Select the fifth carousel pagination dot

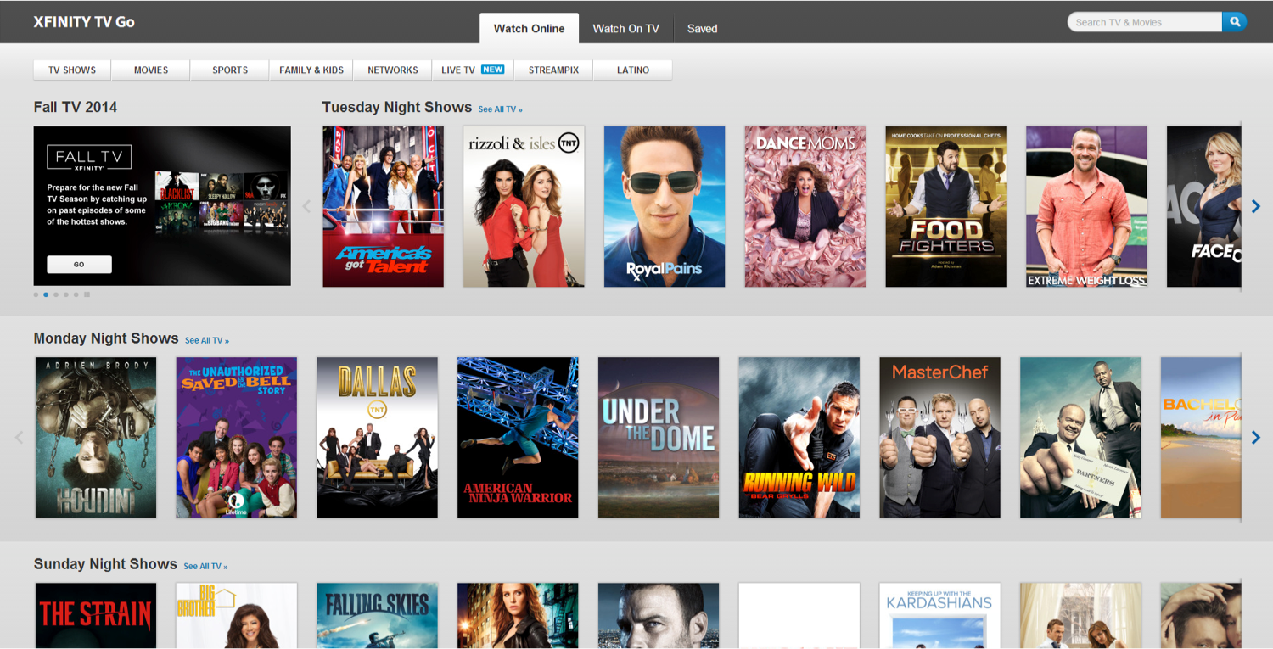point(76,294)
